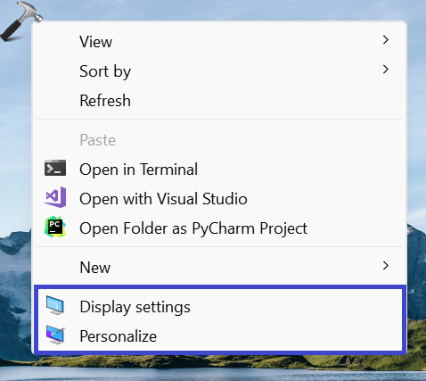The image size is (426, 381).
Task: Open the View menu entry
Action: coord(219,41)
